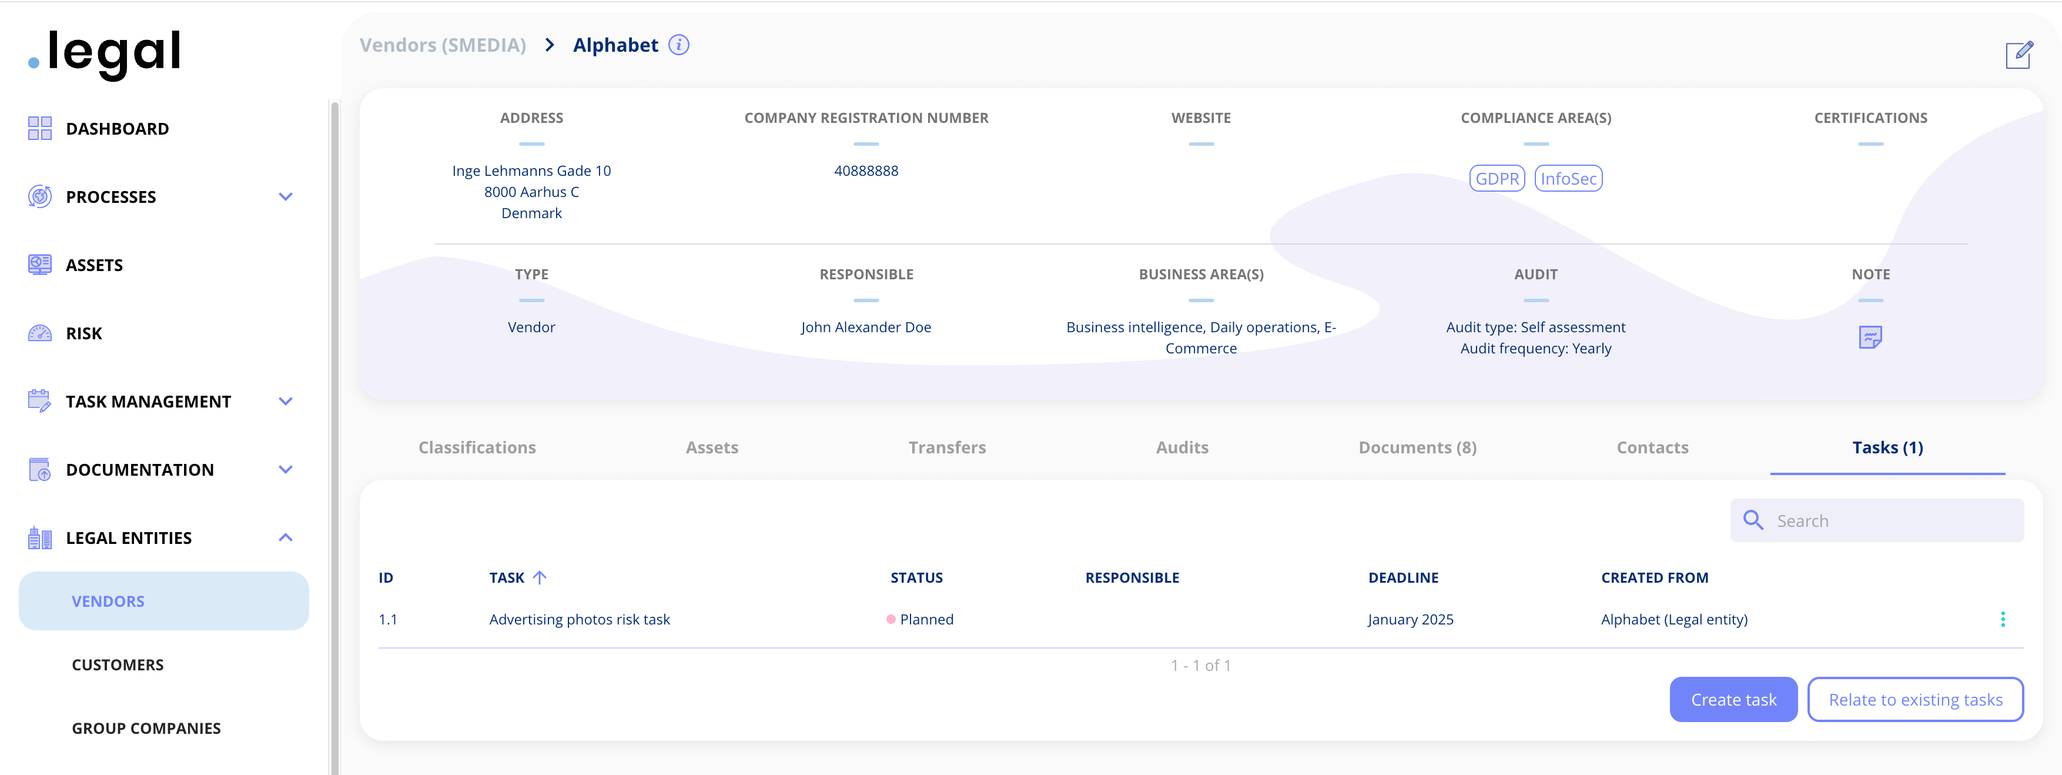The width and height of the screenshot is (2062, 775).
Task: Click the January 2025 deadline cell
Action: [1410, 619]
